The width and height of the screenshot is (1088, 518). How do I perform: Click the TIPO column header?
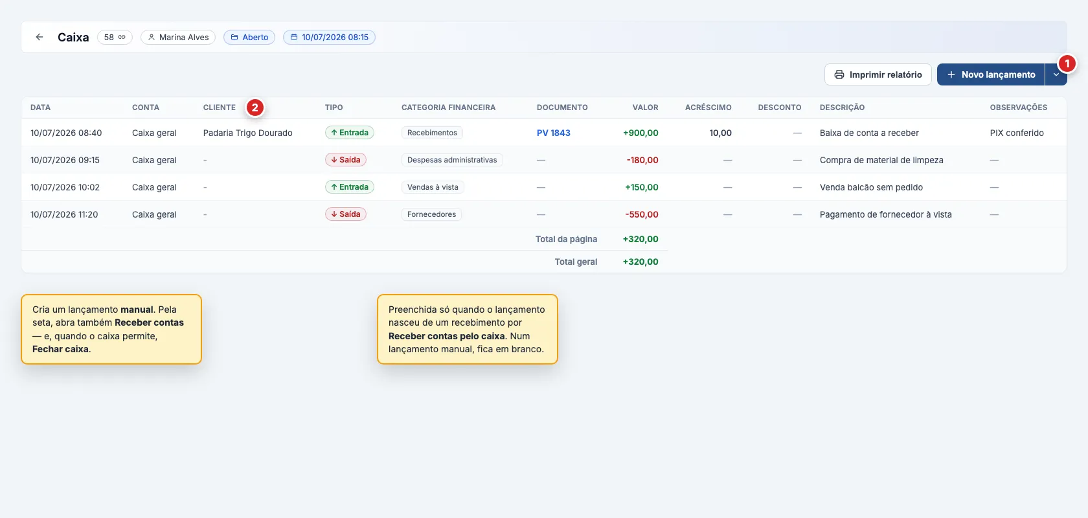pyautogui.click(x=334, y=107)
